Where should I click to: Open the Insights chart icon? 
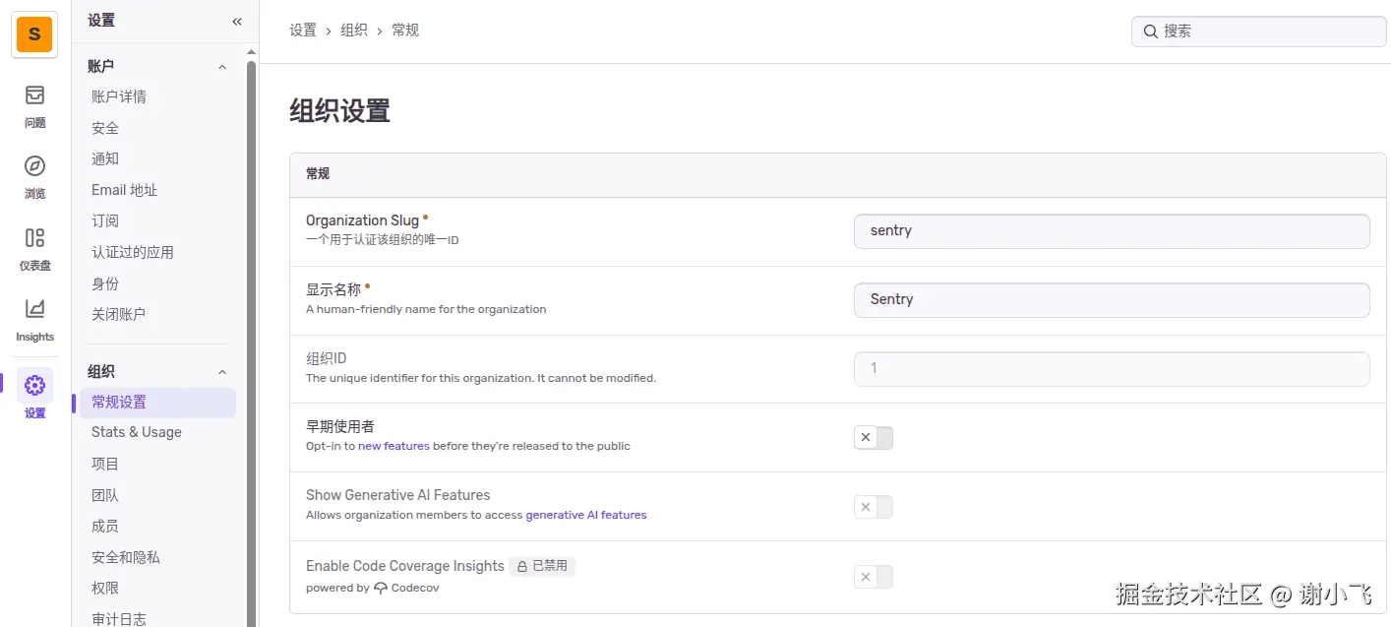34,309
